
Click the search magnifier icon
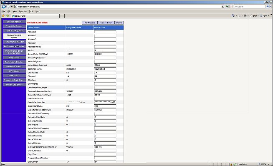click(268, 7)
